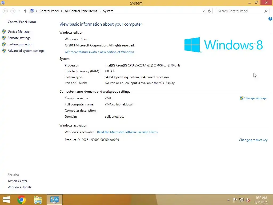Open File Explorer from the taskbar
Screen dimensions: 273x205
[x=38, y=200]
